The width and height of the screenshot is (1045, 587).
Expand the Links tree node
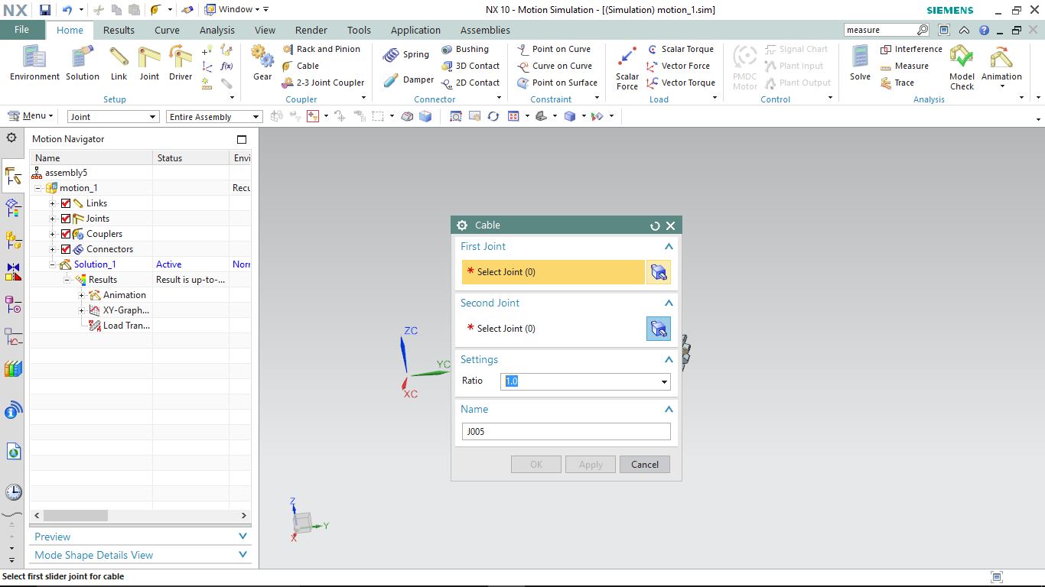click(x=53, y=203)
